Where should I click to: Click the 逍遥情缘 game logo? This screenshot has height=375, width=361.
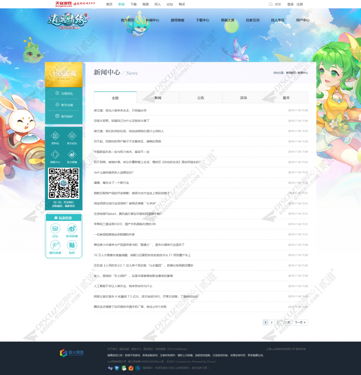click(67, 21)
